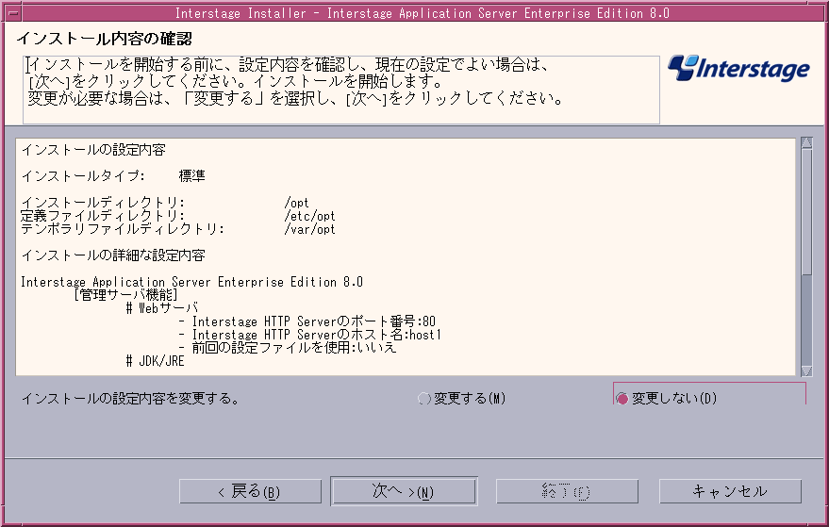Image resolution: width=829 pixels, height=527 pixels.
Task: Click the 前回の設定ファイルを使用:いいえ line
Action: pyautogui.click(x=287, y=348)
